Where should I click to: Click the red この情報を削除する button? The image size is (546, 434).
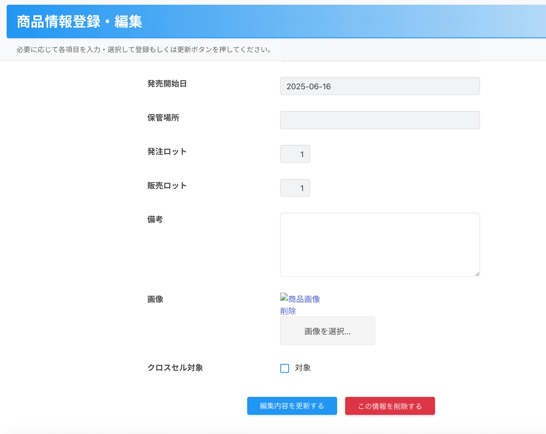tap(390, 406)
